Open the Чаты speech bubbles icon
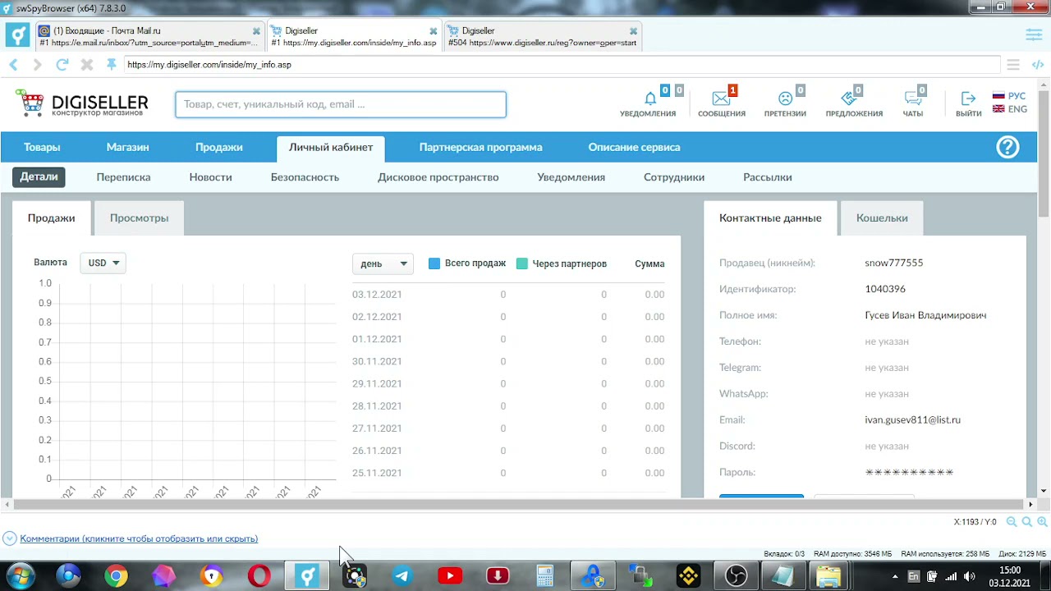The width and height of the screenshot is (1051, 591). pyautogui.click(x=912, y=98)
